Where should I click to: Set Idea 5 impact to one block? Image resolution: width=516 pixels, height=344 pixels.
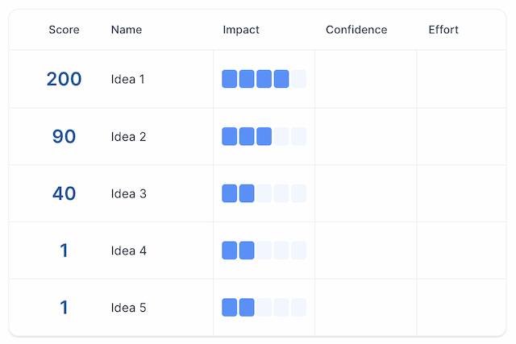[229, 308]
